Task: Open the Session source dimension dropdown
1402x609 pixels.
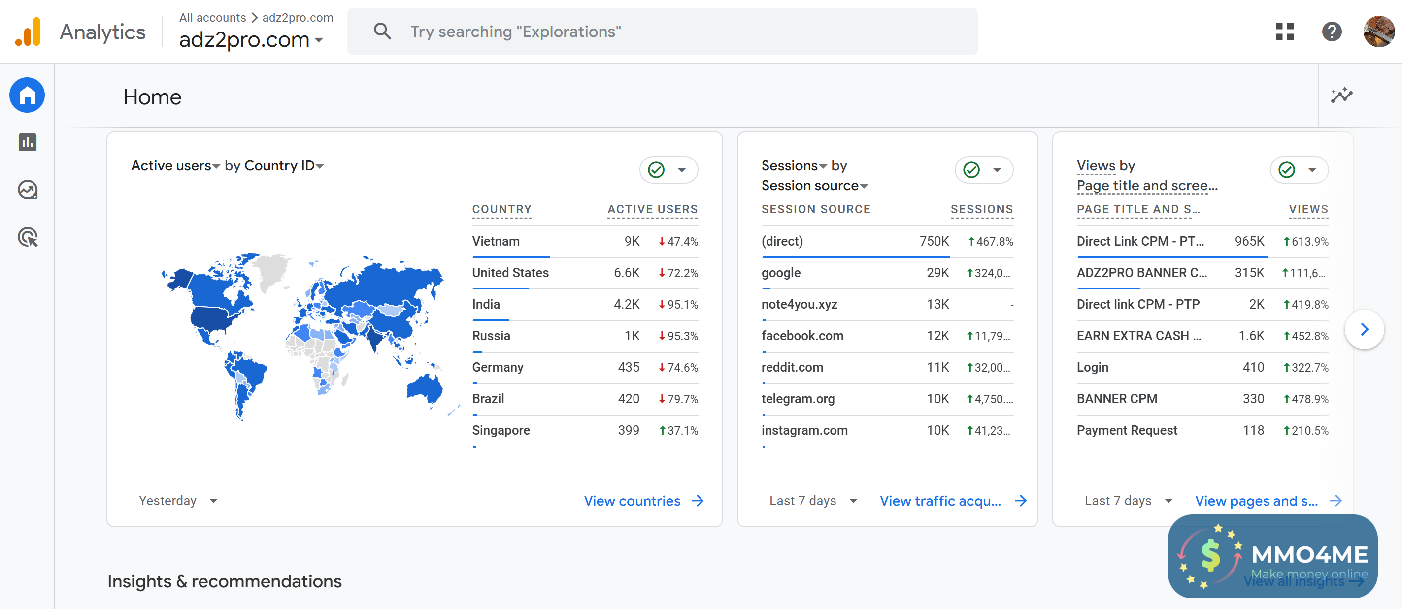Action: pyautogui.click(x=815, y=186)
